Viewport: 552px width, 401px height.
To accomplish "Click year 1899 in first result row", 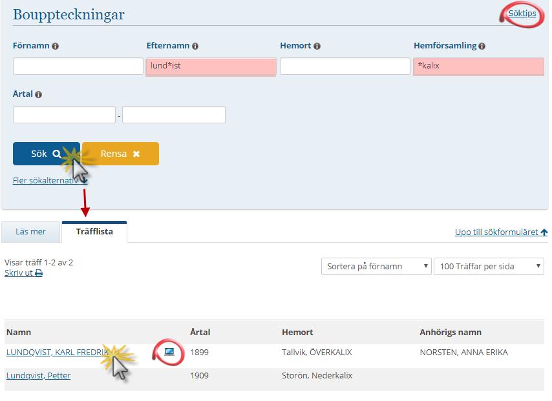I will [x=199, y=352].
